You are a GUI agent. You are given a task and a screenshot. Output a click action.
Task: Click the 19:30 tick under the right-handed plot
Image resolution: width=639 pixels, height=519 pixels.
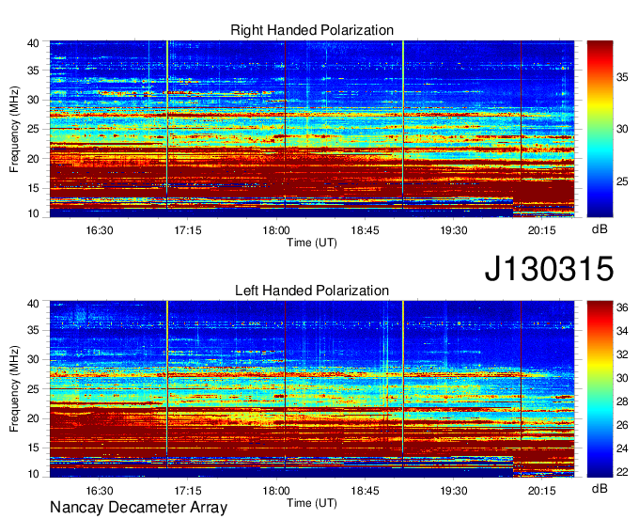(454, 230)
